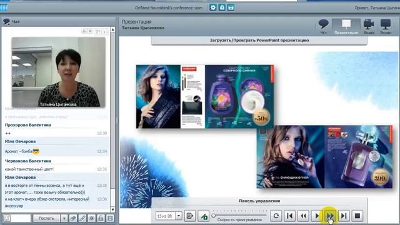This screenshot has width=400, height=225.
Task: Click the sender name Прохорова Валентина
Action: point(27,125)
